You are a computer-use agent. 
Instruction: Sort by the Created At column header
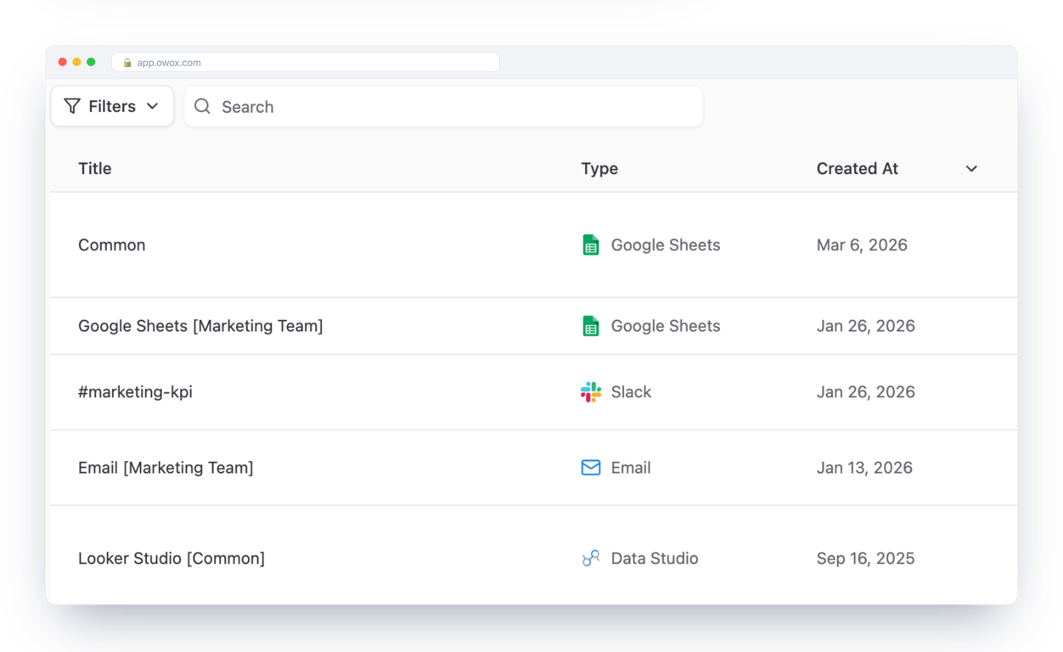tap(857, 168)
